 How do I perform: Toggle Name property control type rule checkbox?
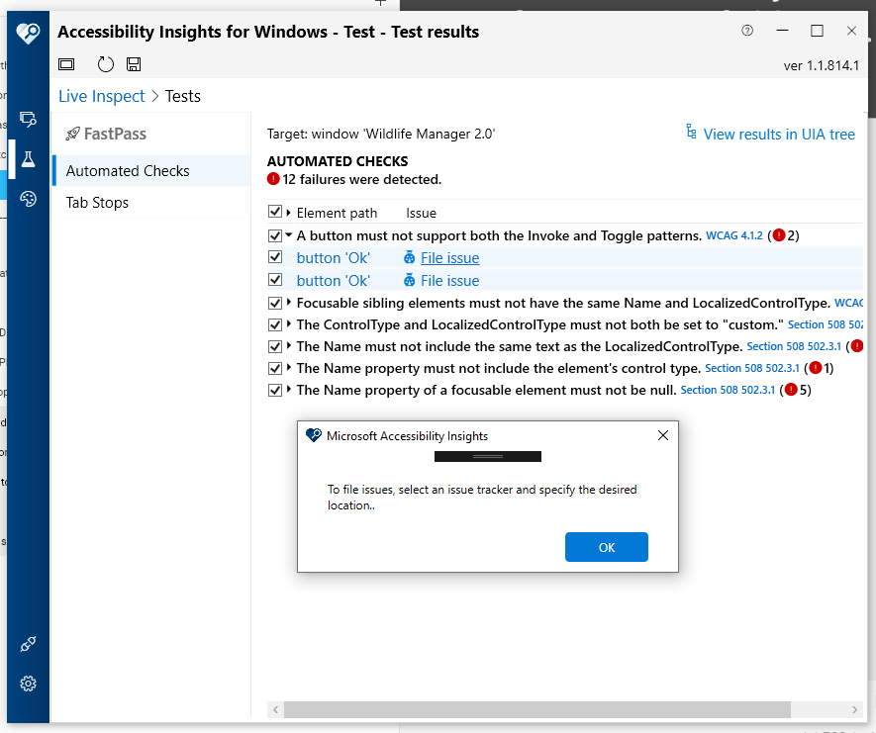pos(274,368)
